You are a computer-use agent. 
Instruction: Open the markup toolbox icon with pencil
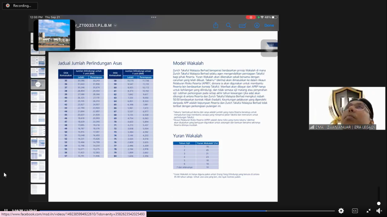coord(243,26)
